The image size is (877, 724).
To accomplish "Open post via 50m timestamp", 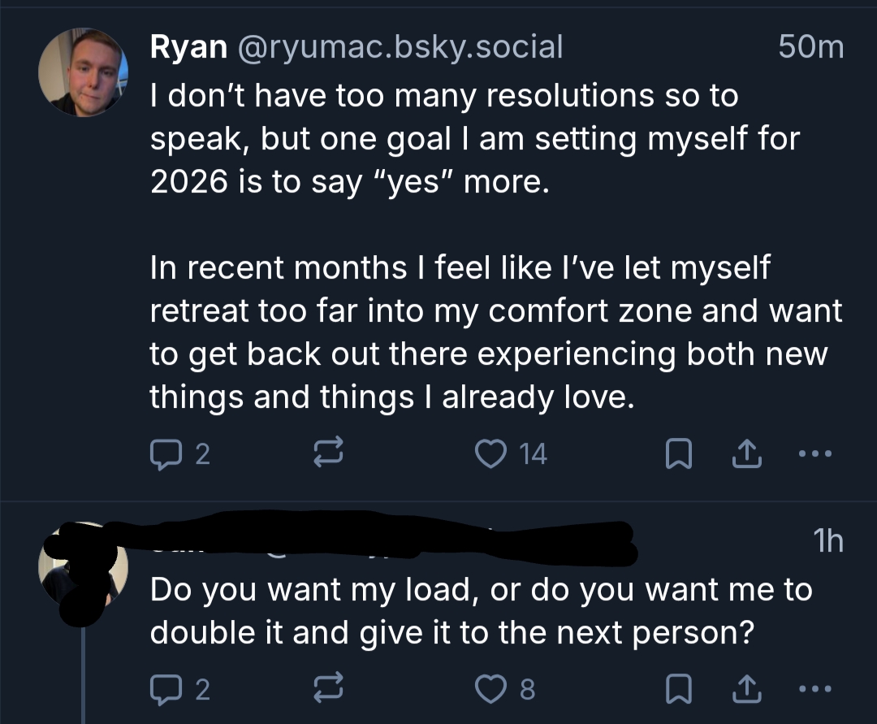I will pyautogui.click(x=810, y=46).
